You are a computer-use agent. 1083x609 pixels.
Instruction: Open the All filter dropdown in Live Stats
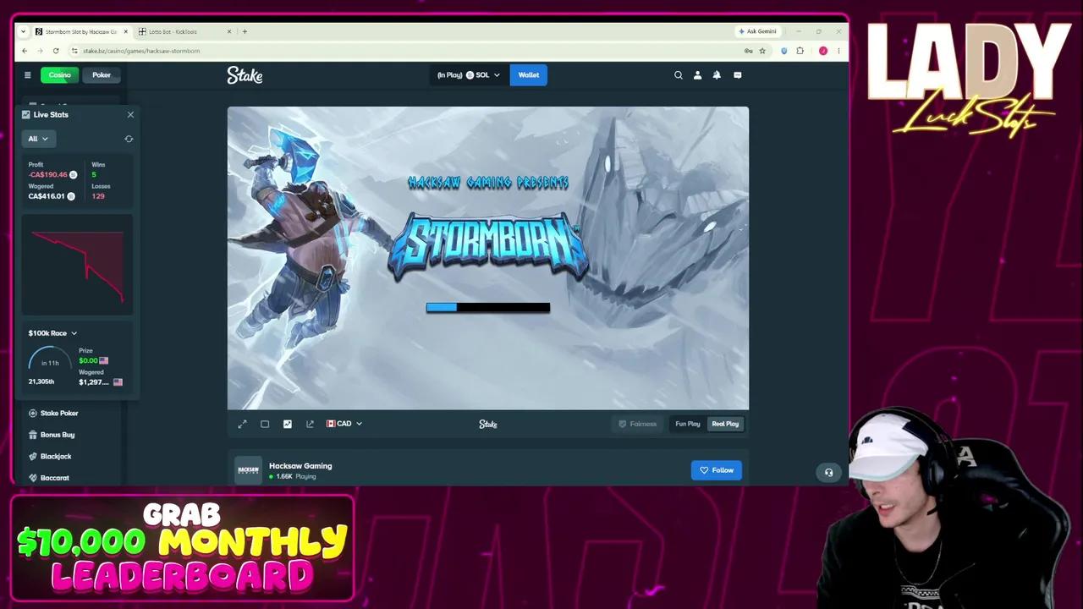[x=38, y=139]
